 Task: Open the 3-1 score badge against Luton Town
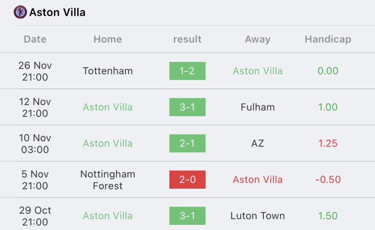(x=187, y=216)
